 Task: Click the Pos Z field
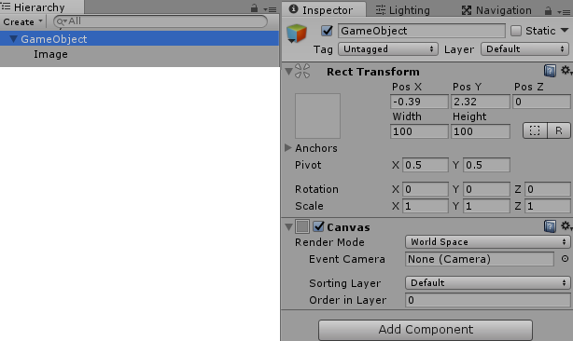click(x=541, y=102)
